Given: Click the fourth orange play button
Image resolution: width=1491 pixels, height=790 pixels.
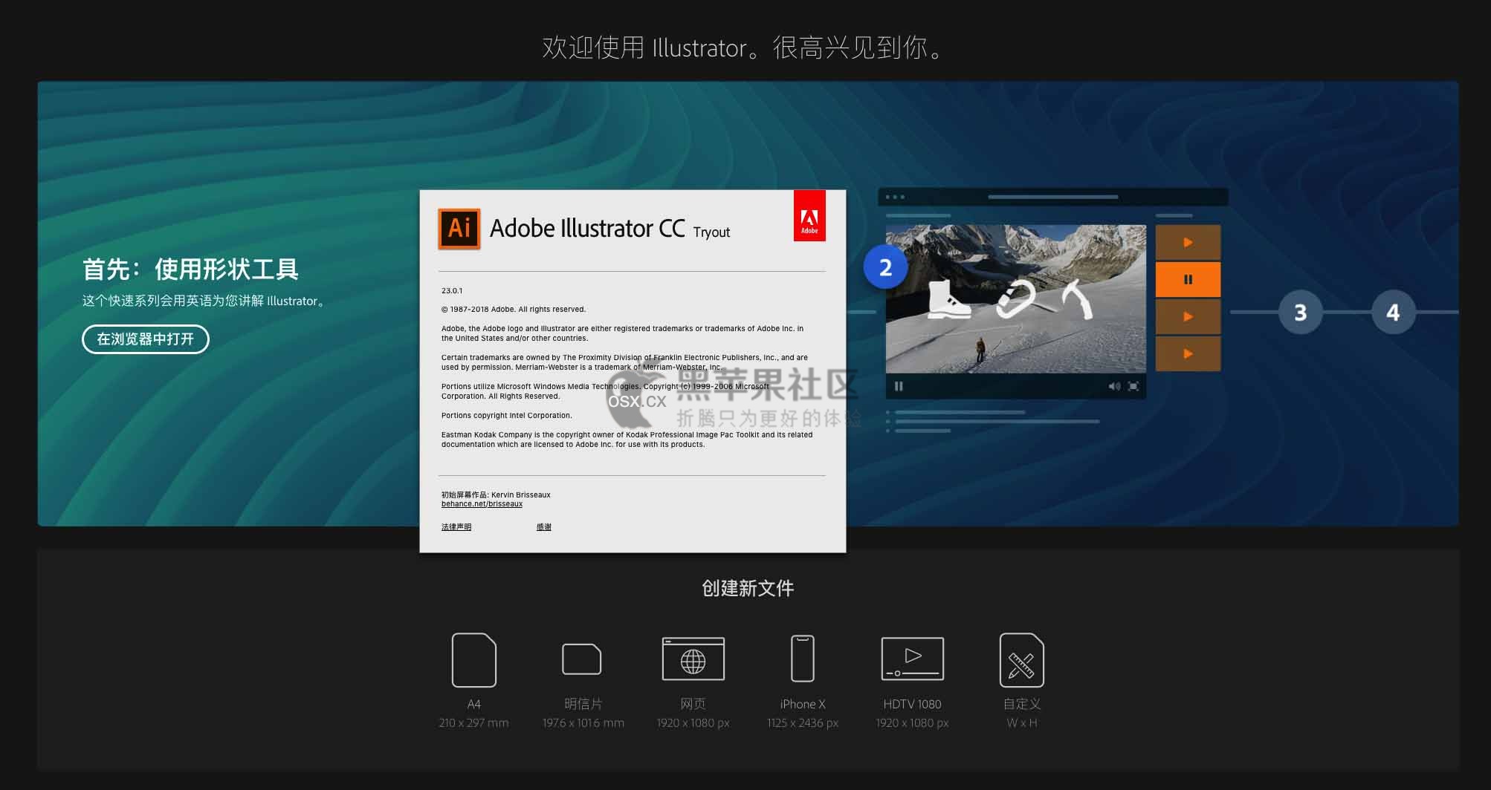Looking at the screenshot, I should (x=1188, y=353).
